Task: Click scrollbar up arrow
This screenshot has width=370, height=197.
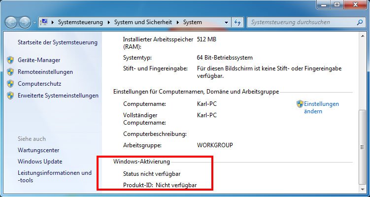Action: (362, 36)
